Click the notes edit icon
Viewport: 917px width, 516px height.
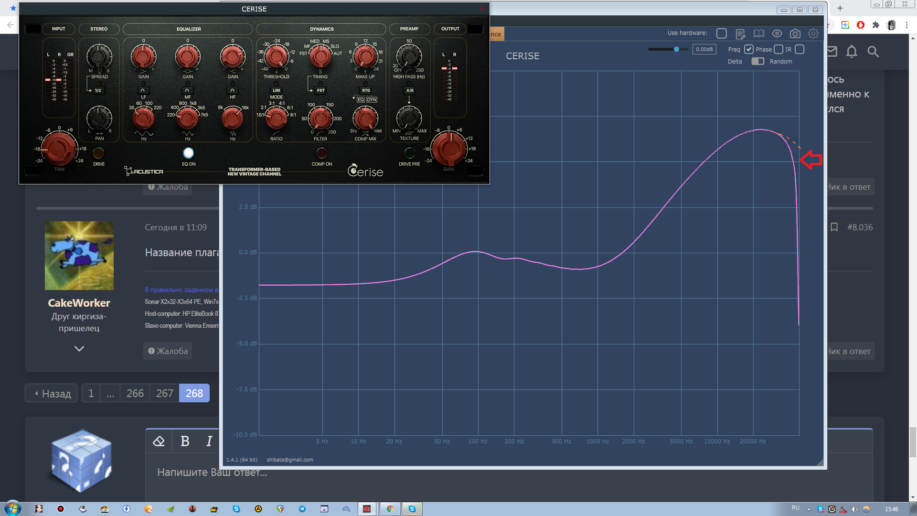[x=740, y=34]
